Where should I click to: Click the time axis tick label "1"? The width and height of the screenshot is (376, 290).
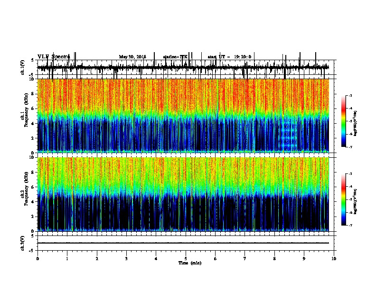point(67,259)
